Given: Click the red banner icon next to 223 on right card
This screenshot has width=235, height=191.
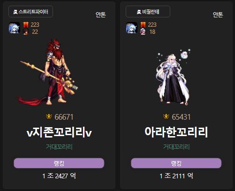Looking at the screenshot, I should 143,24.
